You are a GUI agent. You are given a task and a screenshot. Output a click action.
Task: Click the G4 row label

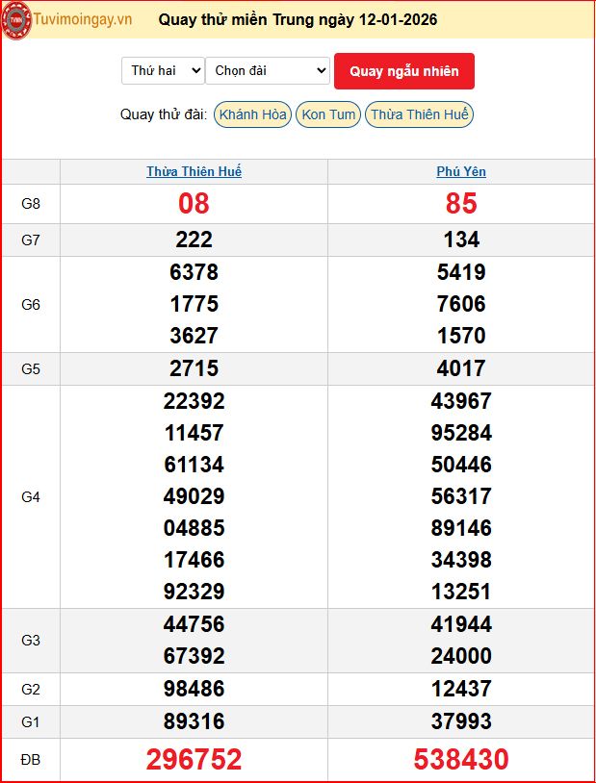pos(31,497)
